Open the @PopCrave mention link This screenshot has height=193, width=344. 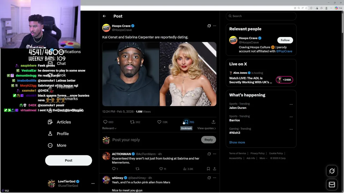point(284,51)
